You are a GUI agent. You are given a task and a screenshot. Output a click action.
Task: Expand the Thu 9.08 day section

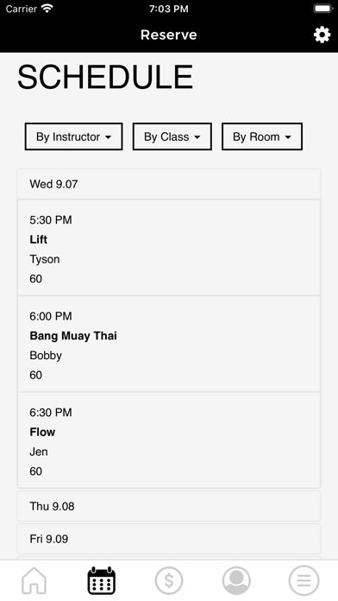pyautogui.click(x=169, y=506)
